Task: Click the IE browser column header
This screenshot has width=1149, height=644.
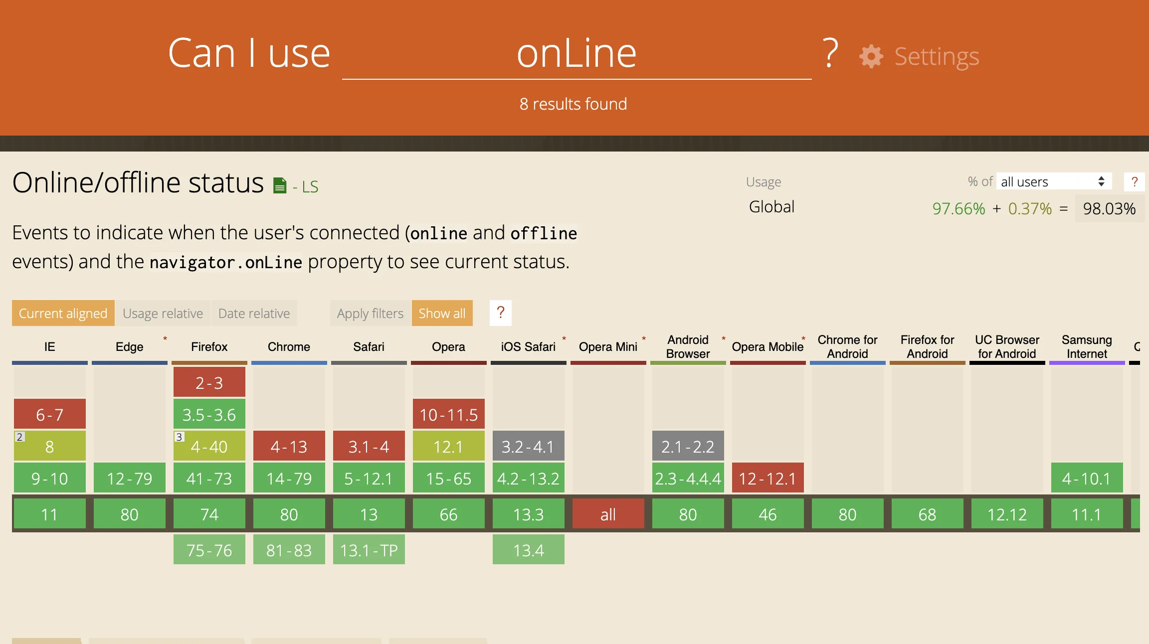Action: tap(50, 347)
